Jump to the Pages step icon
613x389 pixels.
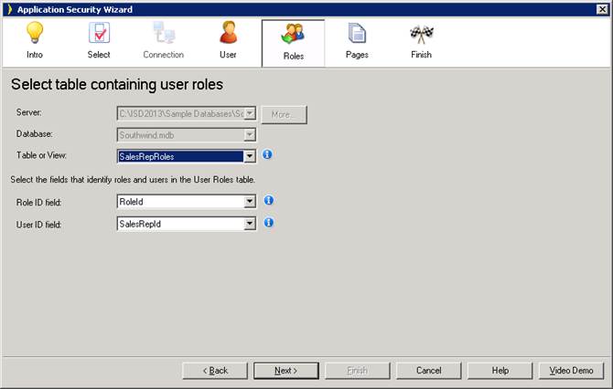(x=357, y=35)
